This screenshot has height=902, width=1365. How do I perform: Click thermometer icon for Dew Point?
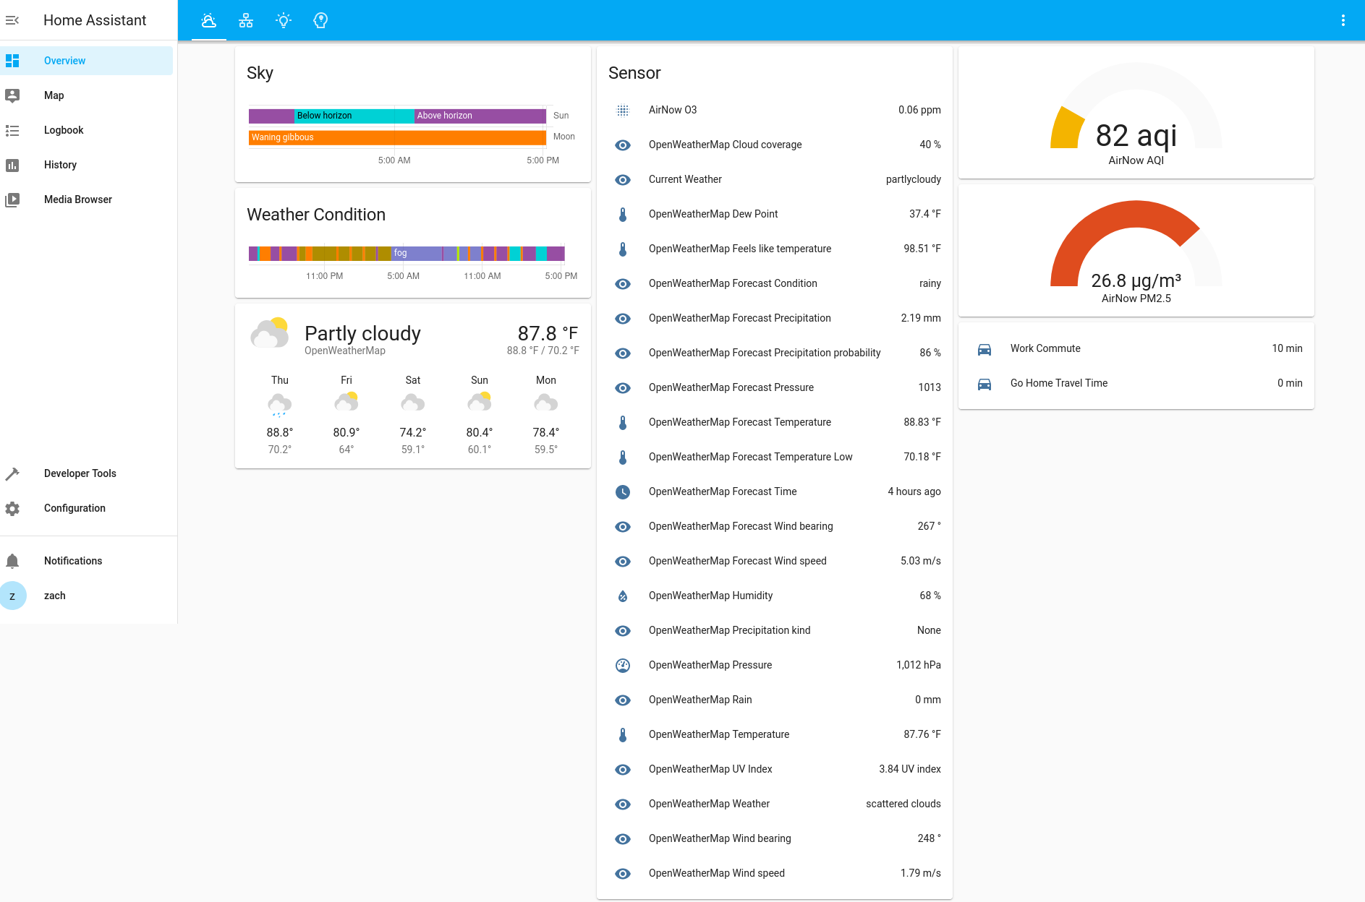623,214
